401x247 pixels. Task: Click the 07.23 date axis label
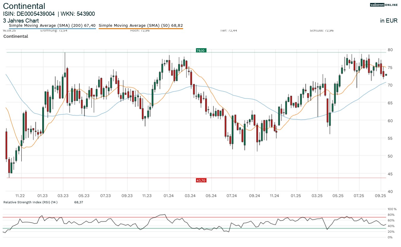[105, 196]
